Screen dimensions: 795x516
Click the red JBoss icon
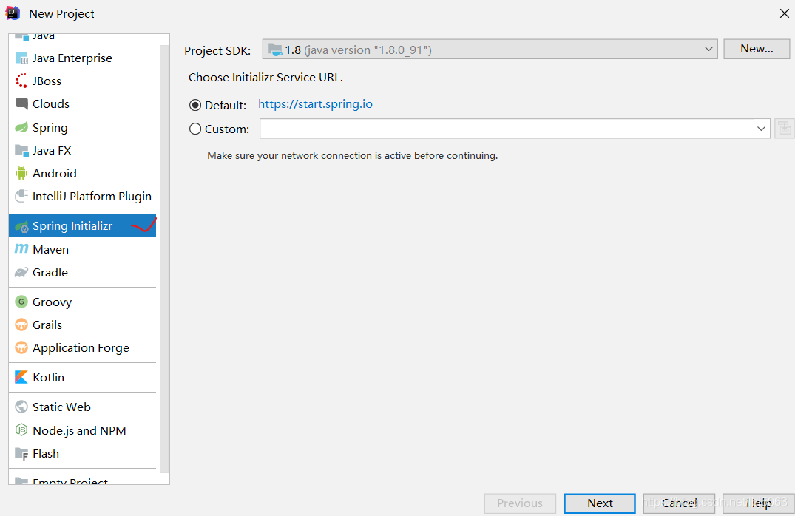21,81
